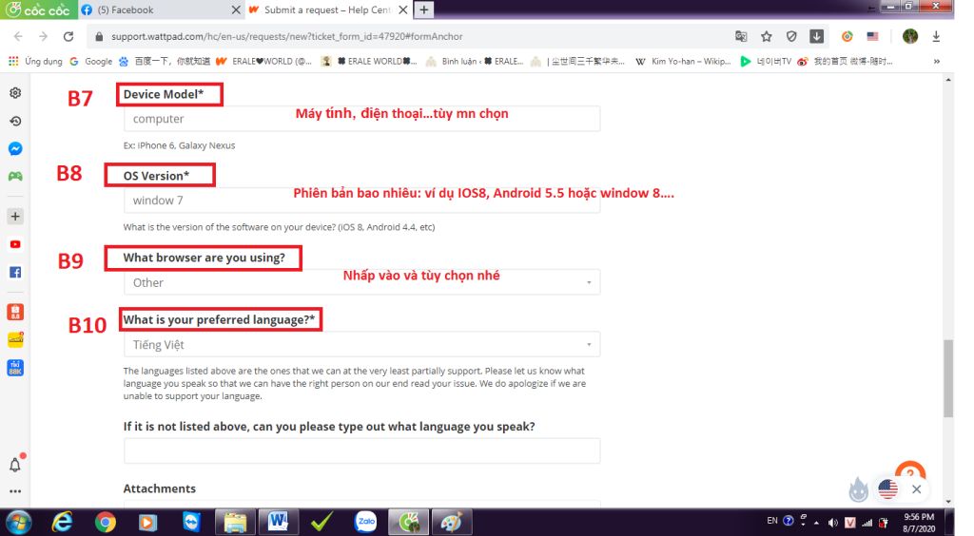
Task: Switch to the Facebook tab
Action: click(157, 10)
